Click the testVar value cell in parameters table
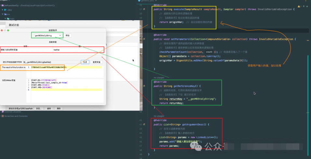 pos(78,50)
